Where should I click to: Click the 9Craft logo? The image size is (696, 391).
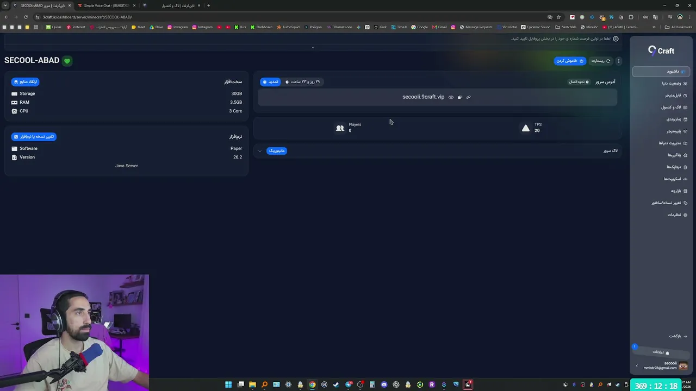tap(661, 51)
